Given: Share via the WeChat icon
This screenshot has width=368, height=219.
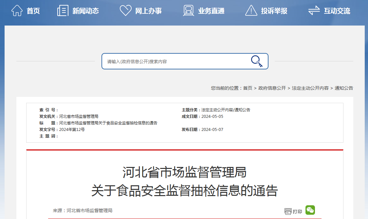Looking at the screenshot, I should [x=310, y=210].
